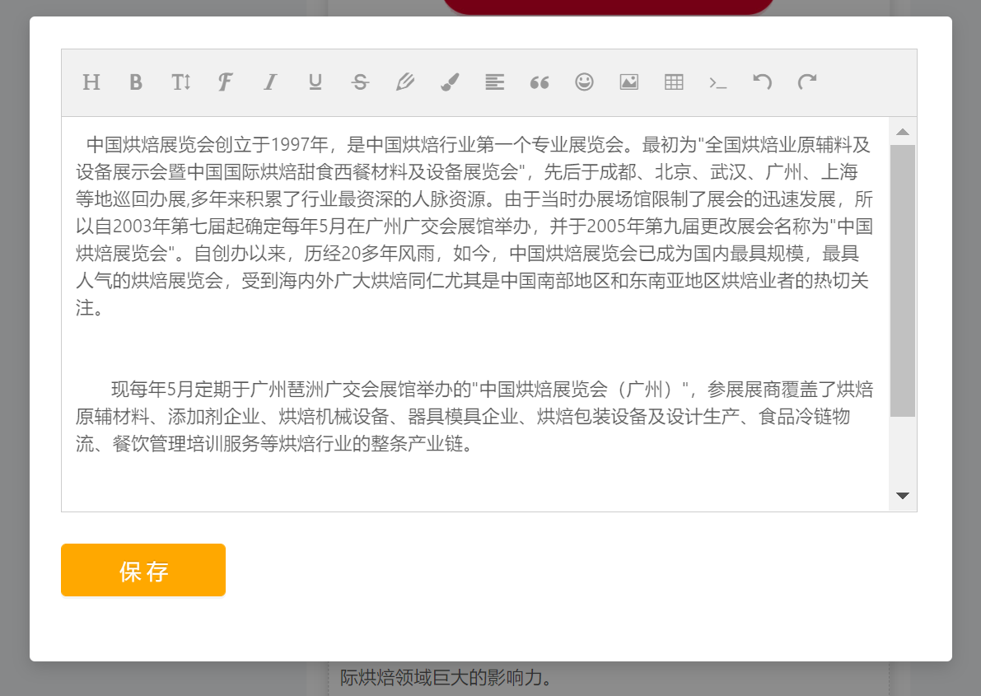This screenshot has width=981, height=696.
Task: Insert a table
Action: click(674, 82)
